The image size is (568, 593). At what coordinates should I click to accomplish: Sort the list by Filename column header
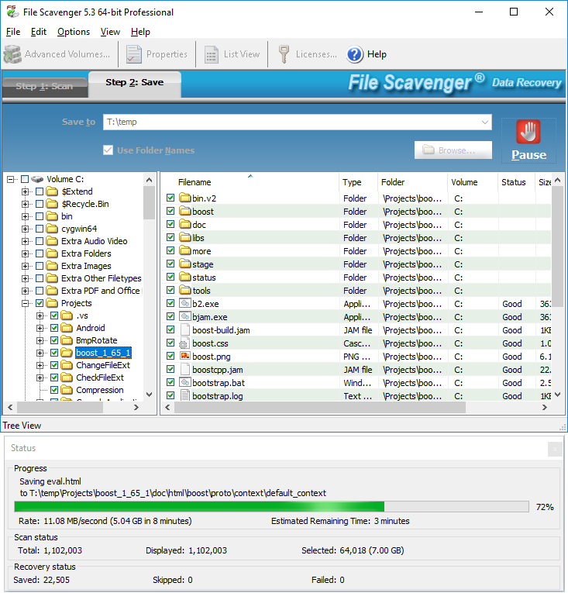click(x=248, y=182)
